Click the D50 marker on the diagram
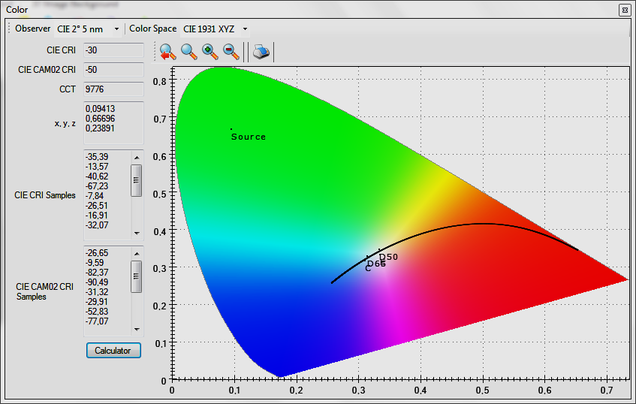The image size is (636, 404). [380, 249]
